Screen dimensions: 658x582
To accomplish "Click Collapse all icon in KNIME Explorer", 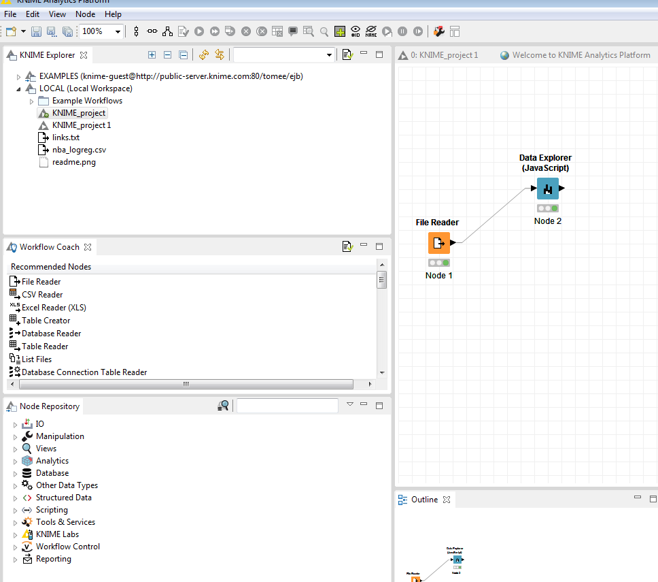I will pos(183,54).
